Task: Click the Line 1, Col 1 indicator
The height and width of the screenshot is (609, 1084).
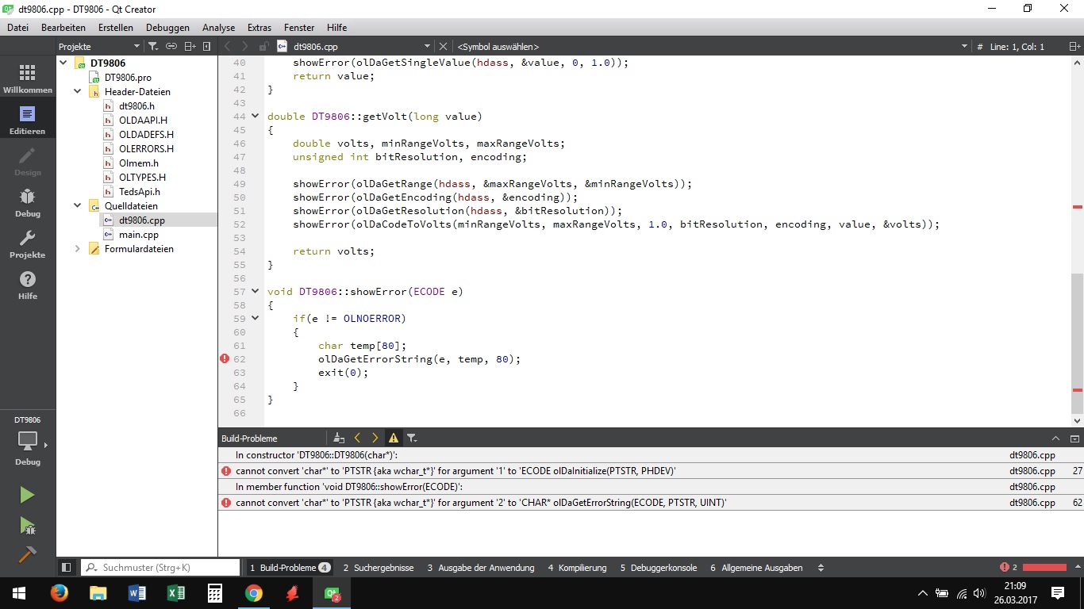Action: 1017,47
